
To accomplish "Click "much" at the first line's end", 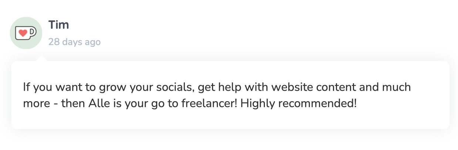I will click(x=398, y=88).
